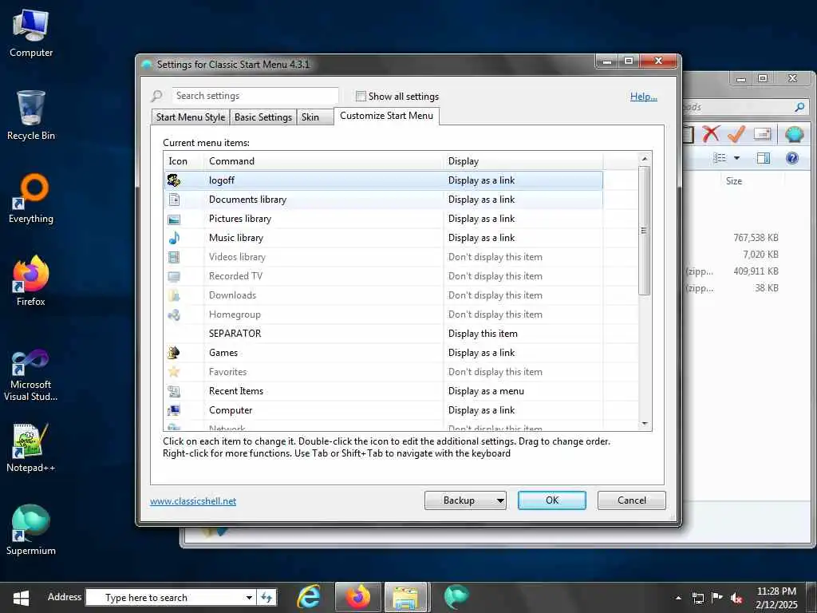Toggle preview pane icon in Explorer window

pos(764,158)
